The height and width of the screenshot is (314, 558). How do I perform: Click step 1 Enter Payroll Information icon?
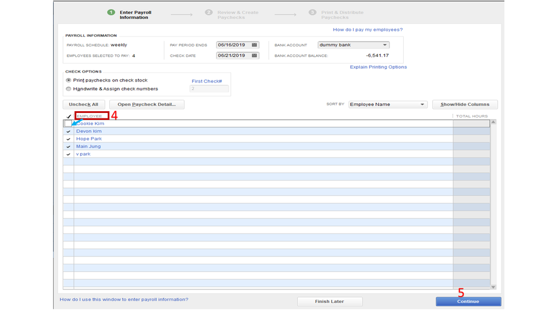point(111,12)
